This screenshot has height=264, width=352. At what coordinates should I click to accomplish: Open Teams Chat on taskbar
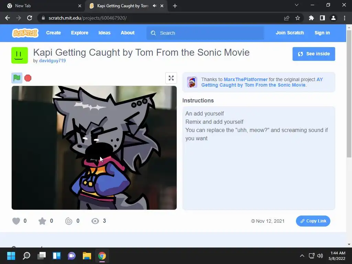(71, 256)
